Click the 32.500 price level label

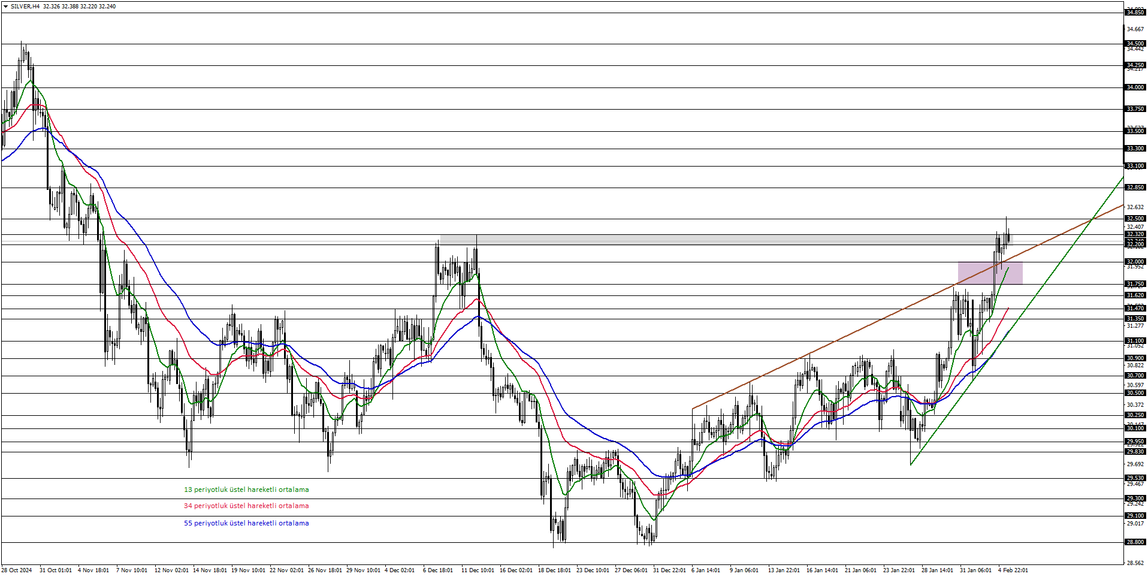(1135, 219)
